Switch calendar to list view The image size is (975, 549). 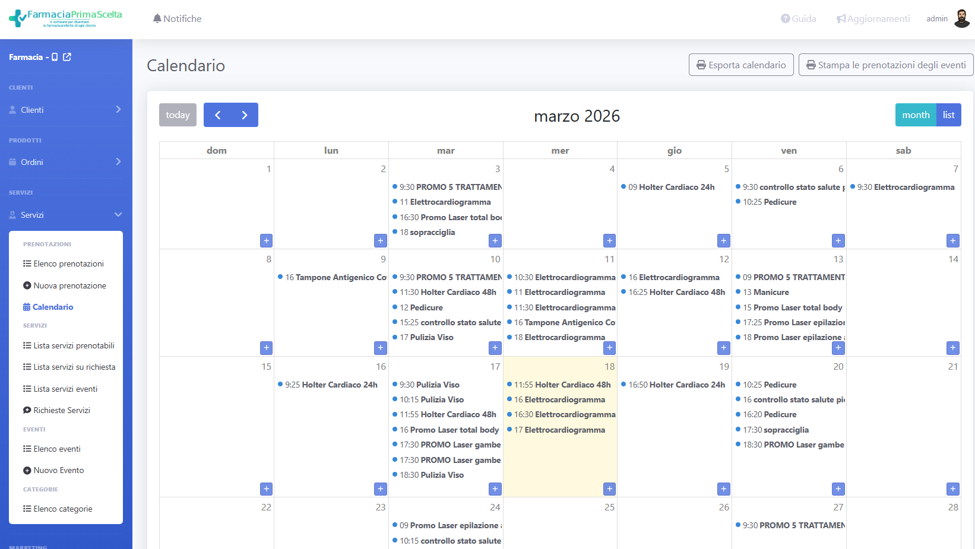(x=948, y=115)
